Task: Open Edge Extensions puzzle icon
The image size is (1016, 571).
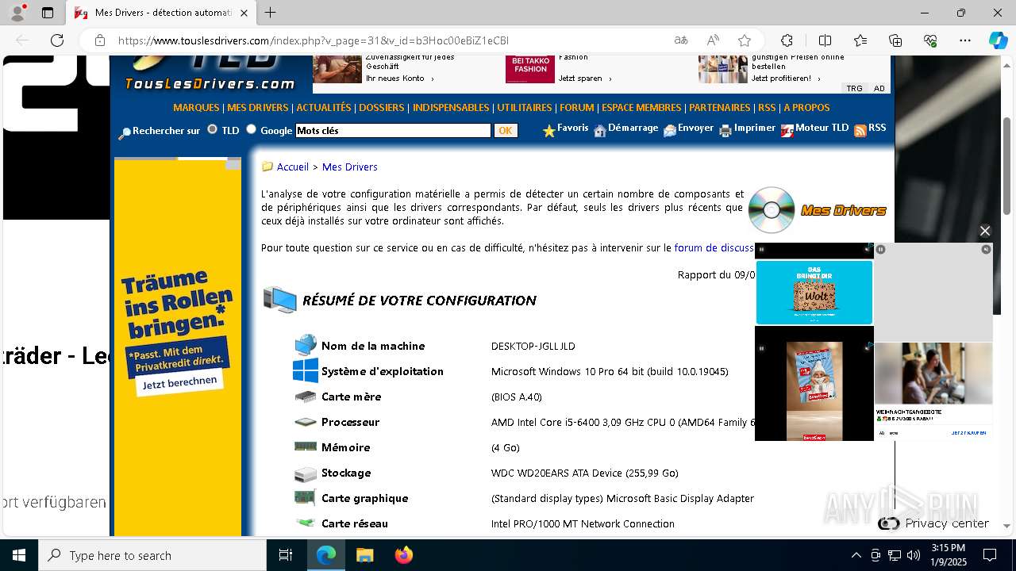Action: pyautogui.click(x=787, y=40)
